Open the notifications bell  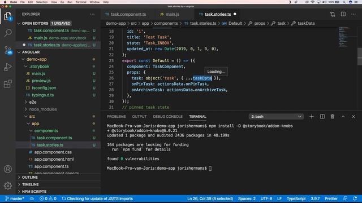point(355,198)
